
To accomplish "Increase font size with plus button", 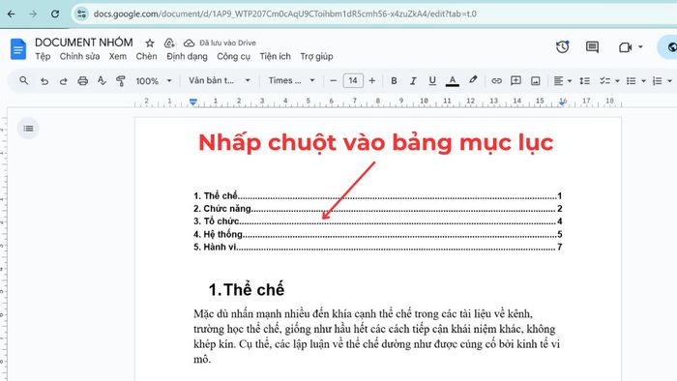I will tap(372, 80).
